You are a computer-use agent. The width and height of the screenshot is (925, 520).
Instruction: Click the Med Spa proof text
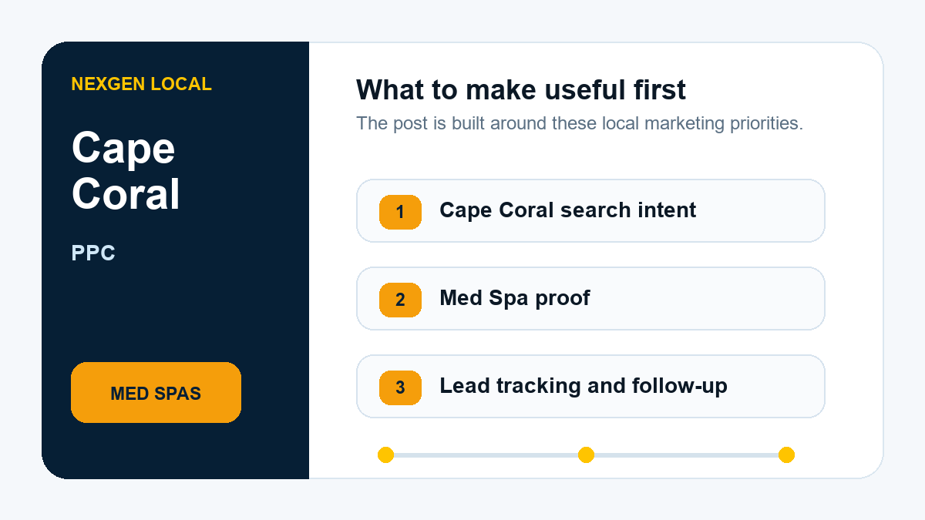pyautogui.click(x=514, y=298)
